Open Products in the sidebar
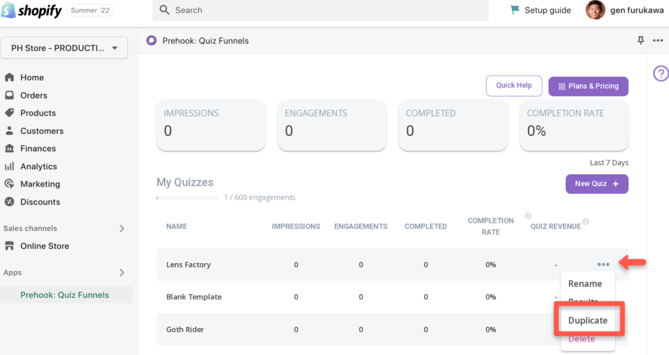This screenshot has height=355, width=669. click(38, 113)
